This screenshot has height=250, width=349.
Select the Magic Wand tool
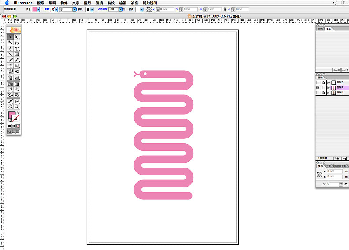point(10,42)
